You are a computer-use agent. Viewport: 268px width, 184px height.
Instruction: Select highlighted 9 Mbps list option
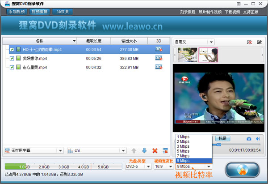[x=194, y=161]
